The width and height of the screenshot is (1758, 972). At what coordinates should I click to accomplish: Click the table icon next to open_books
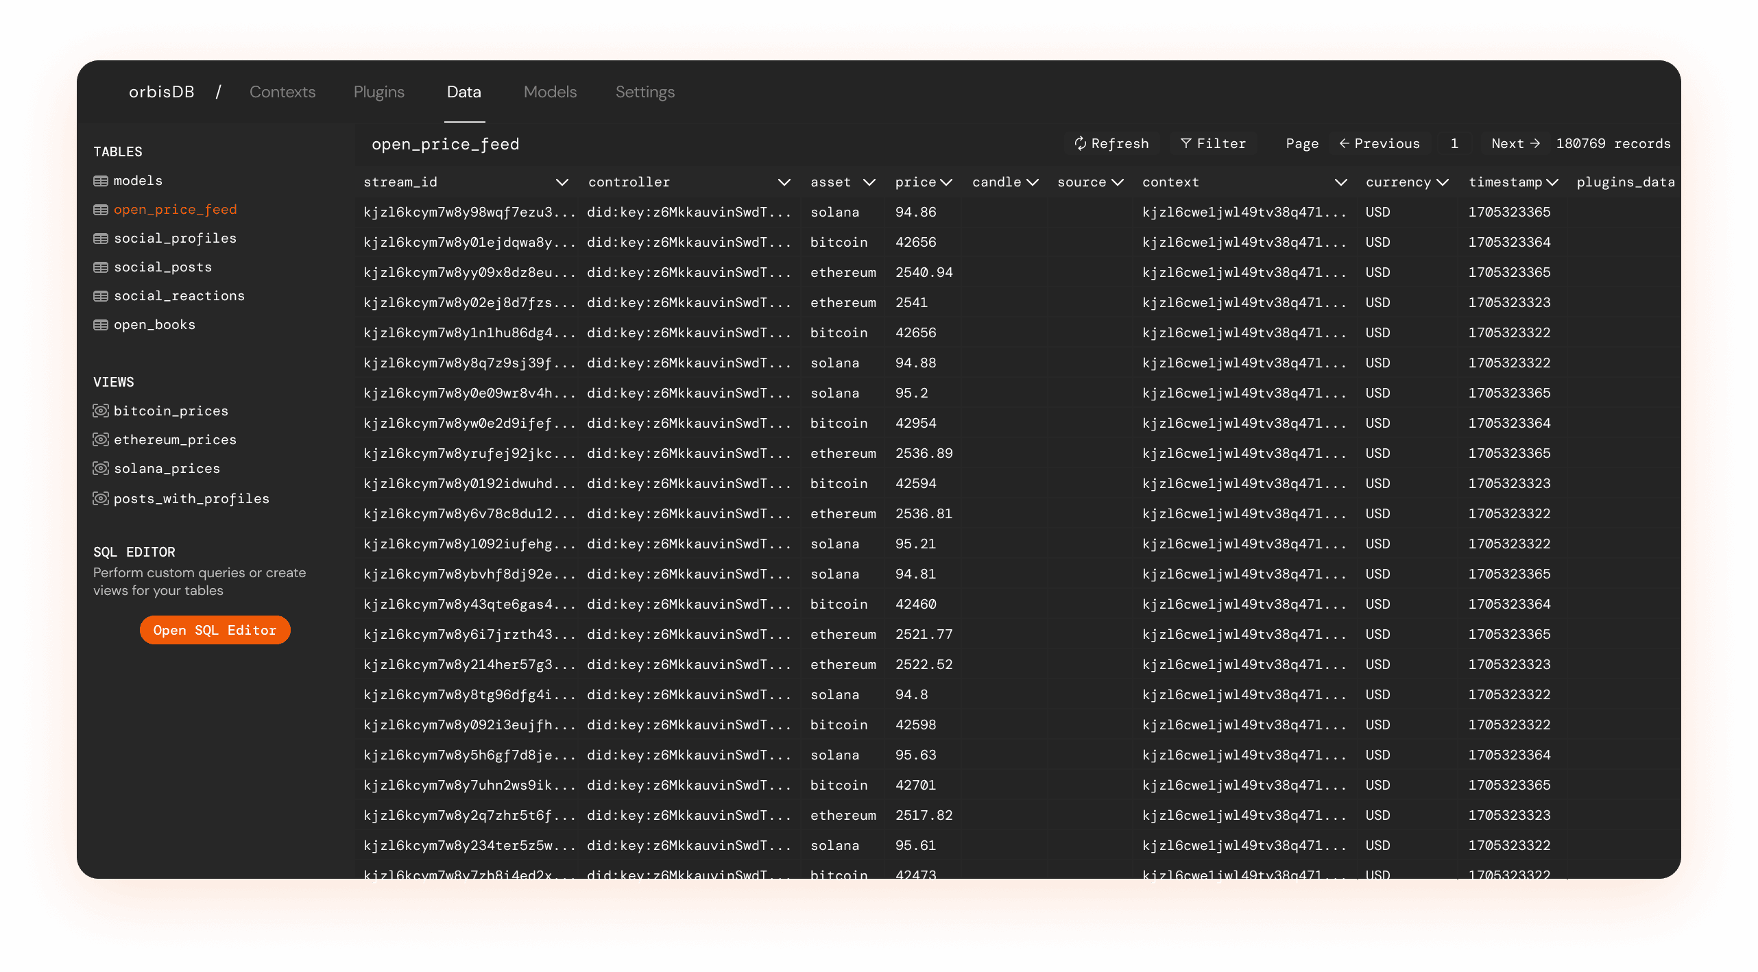[101, 325]
